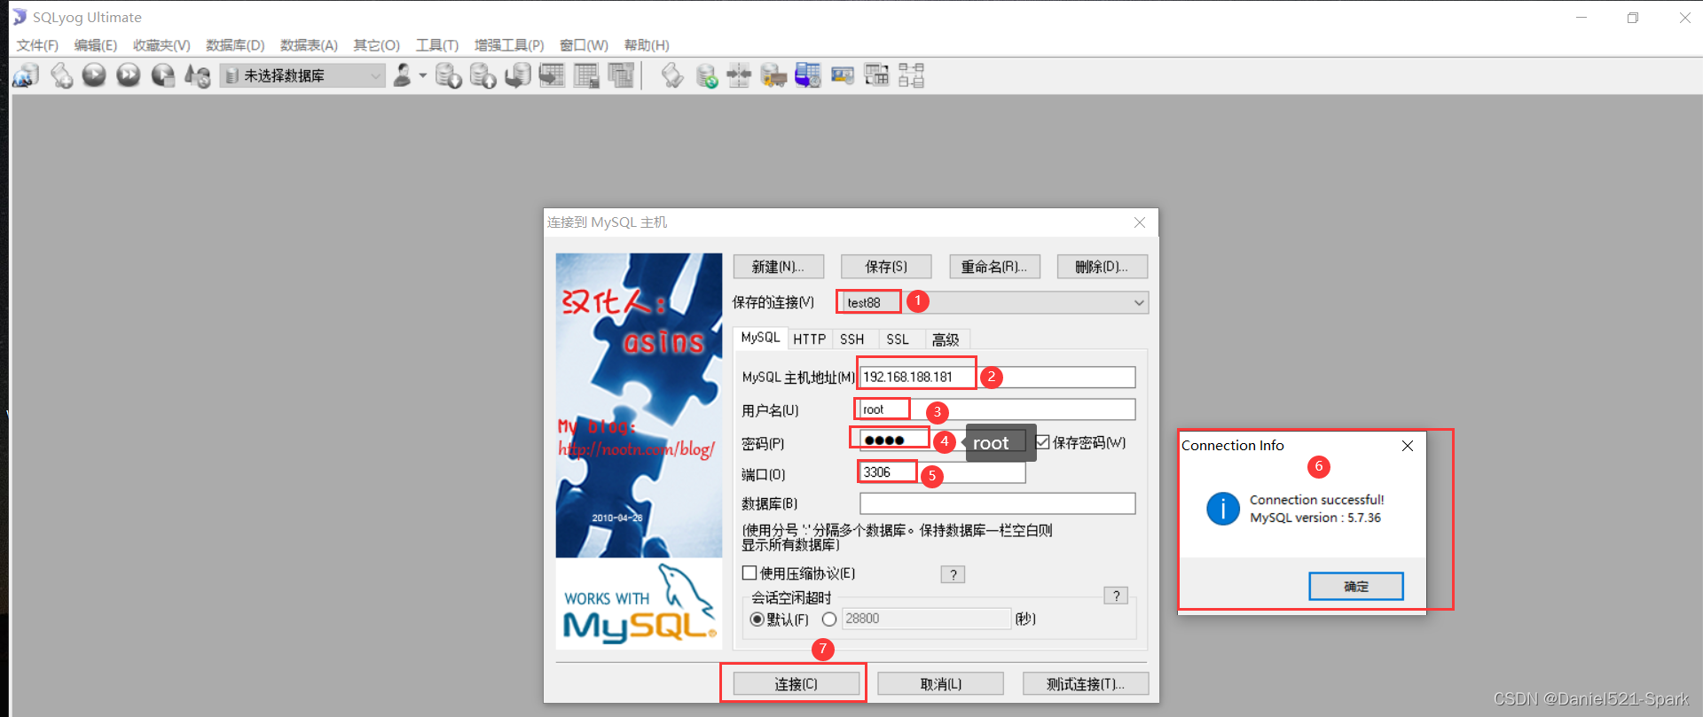Click the port field showing 3306
This screenshot has height=717, width=1703.
coord(943,472)
